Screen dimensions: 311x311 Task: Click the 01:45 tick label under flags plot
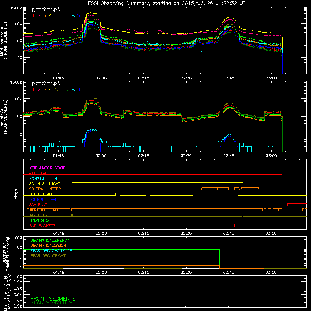point(59,234)
